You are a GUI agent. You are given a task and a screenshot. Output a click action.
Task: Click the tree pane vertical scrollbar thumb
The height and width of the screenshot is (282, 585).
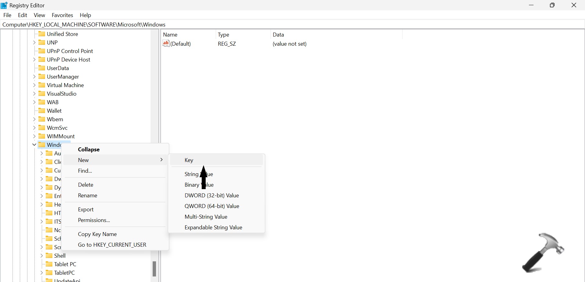(154, 269)
